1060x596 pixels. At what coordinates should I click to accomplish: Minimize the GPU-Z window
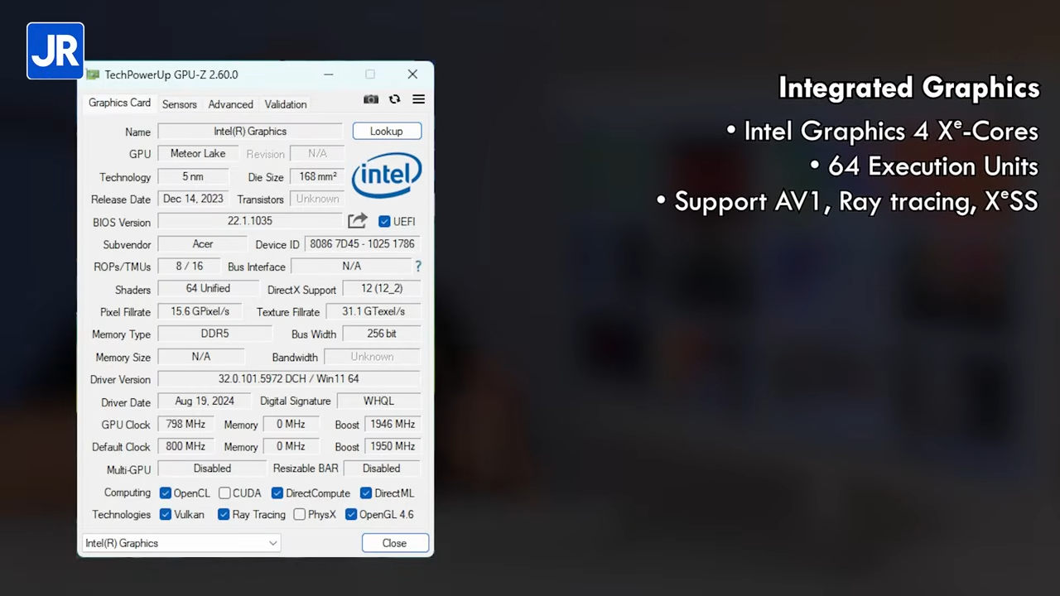tap(329, 74)
